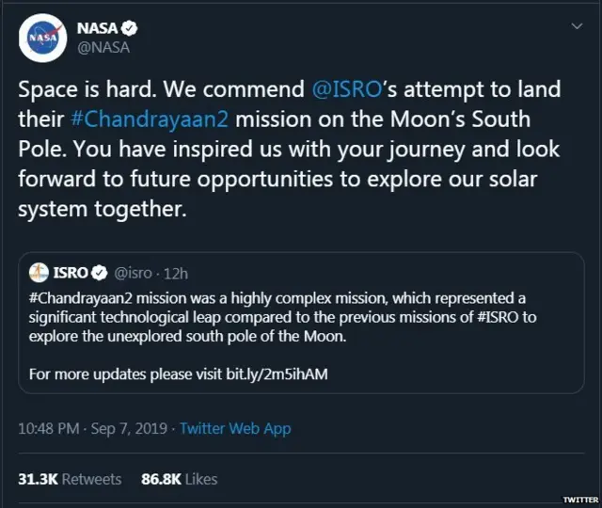Open the @ISRO mention in tweet text
Viewport: 602px width, 508px height.
point(348,89)
